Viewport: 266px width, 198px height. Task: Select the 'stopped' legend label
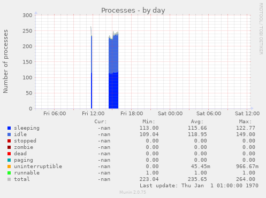click(25, 141)
